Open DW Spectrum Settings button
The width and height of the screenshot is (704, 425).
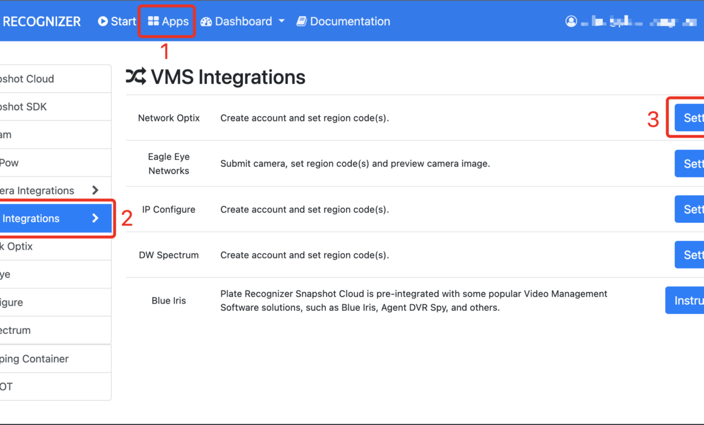click(689, 255)
